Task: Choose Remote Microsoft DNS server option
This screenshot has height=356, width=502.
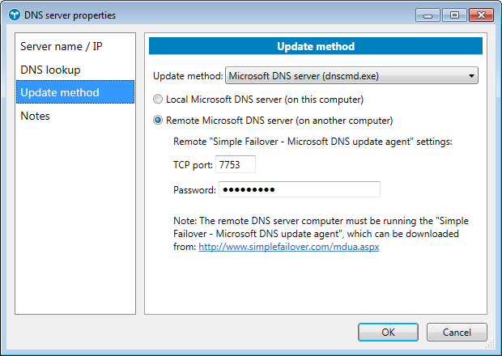Action: [x=159, y=121]
